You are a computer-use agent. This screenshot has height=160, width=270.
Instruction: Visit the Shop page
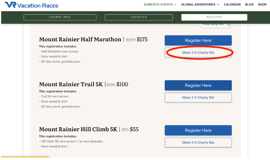[x=262, y=5]
